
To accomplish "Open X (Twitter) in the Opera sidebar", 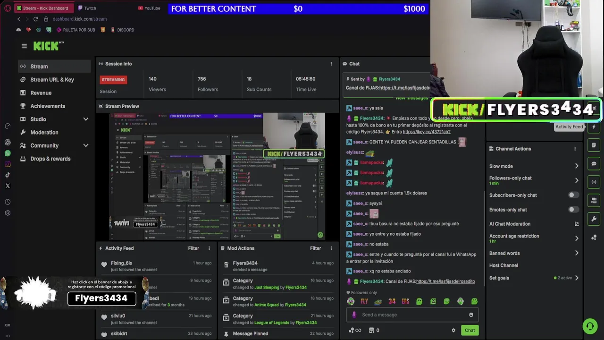I will (x=8, y=186).
